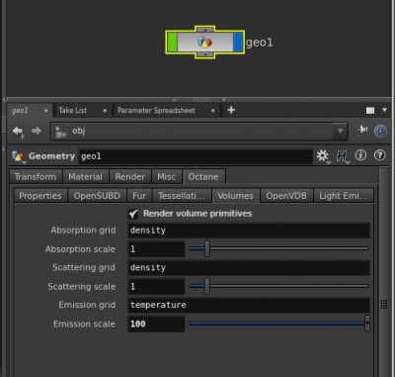Image resolution: width=395 pixels, height=377 pixels.
Task: Click the Absorption scale slider handle
Action: pos(207,248)
